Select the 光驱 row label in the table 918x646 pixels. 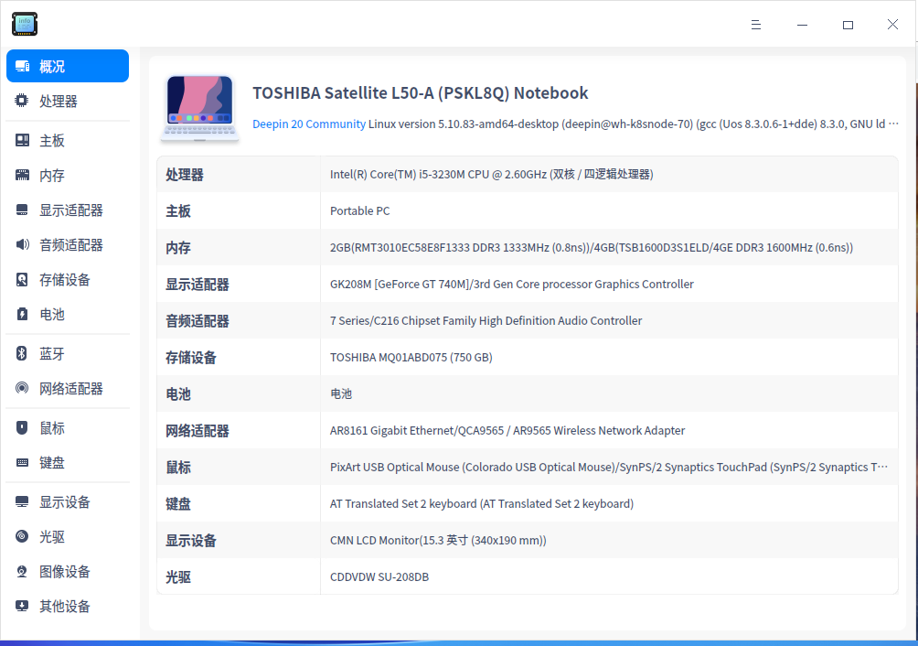(x=178, y=576)
